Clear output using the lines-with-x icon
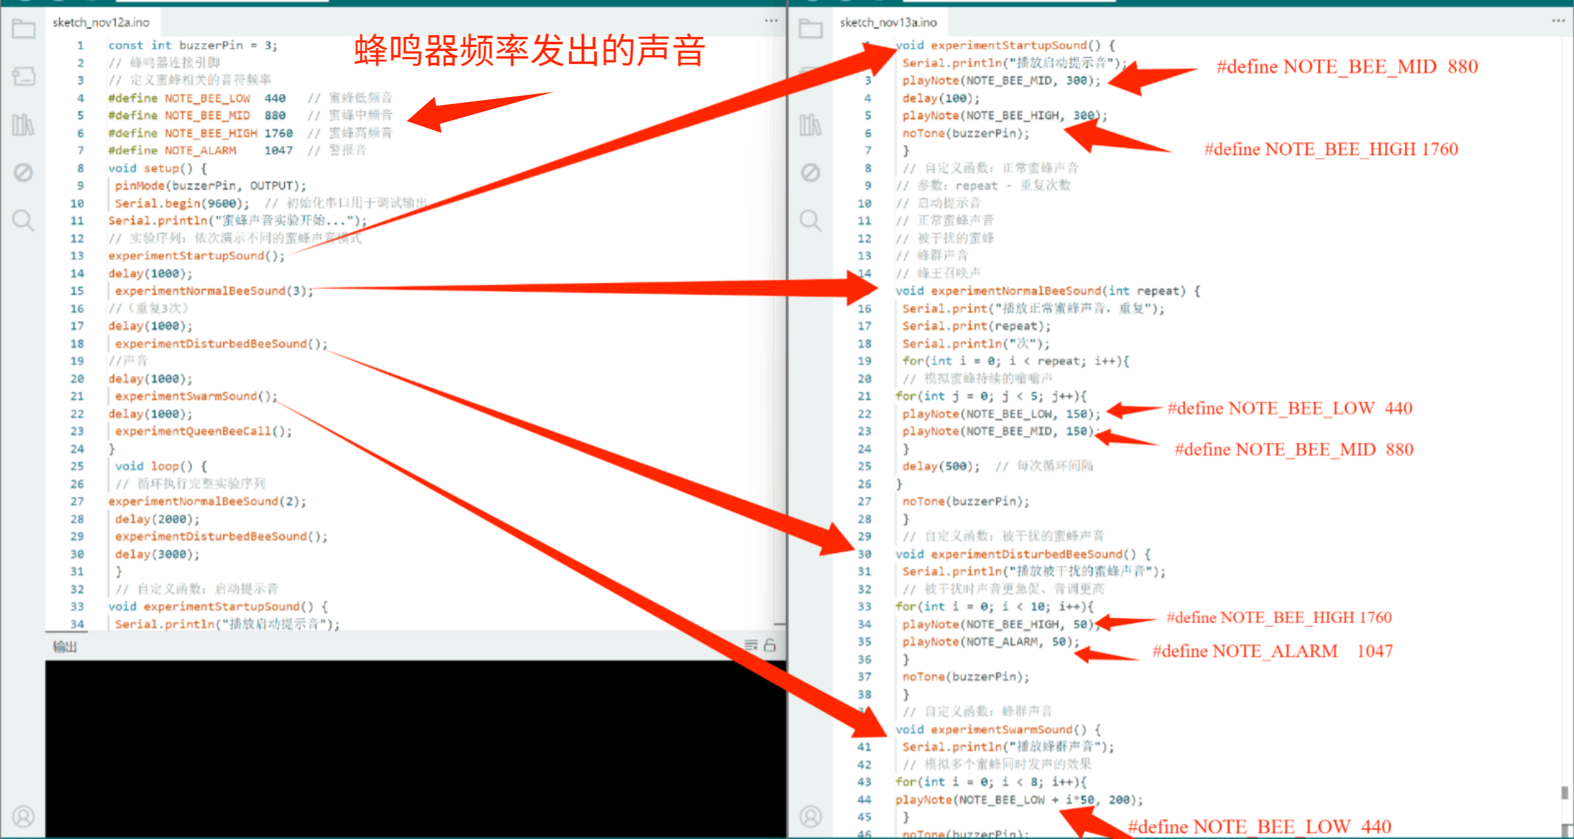This screenshot has height=839, width=1574. [751, 645]
